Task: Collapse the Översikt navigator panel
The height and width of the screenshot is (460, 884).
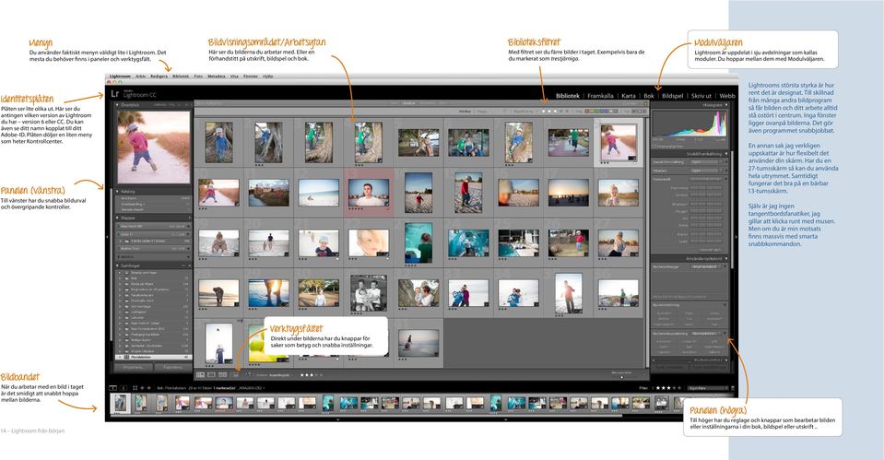Action: click(117, 105)
